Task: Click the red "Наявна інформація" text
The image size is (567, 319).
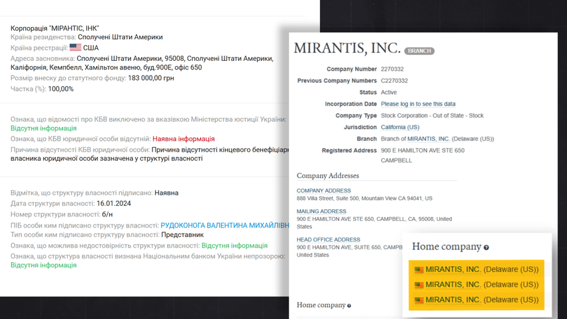Action: click(183, 139)
